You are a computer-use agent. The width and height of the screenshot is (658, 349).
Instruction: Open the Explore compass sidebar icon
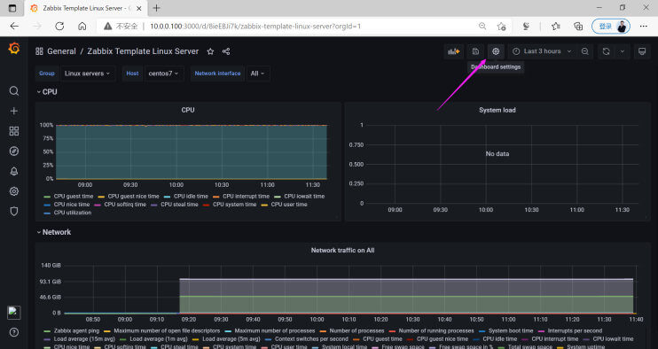click(x=14, y=151)
